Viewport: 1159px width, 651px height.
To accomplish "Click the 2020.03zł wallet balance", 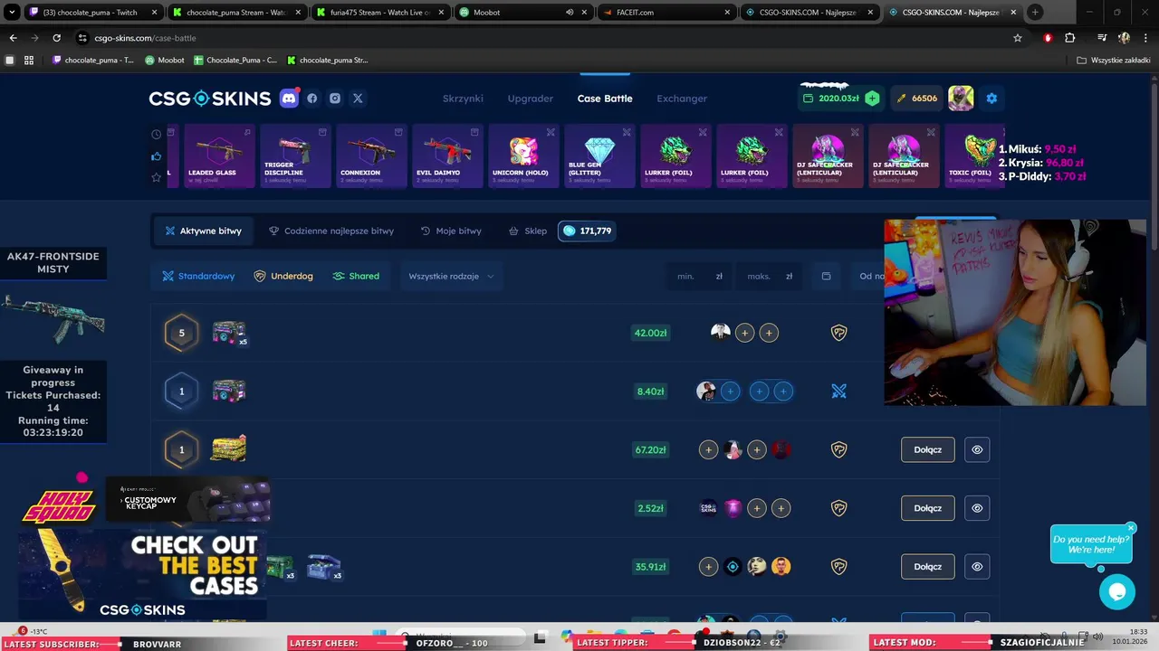I will tap(831, 99).
